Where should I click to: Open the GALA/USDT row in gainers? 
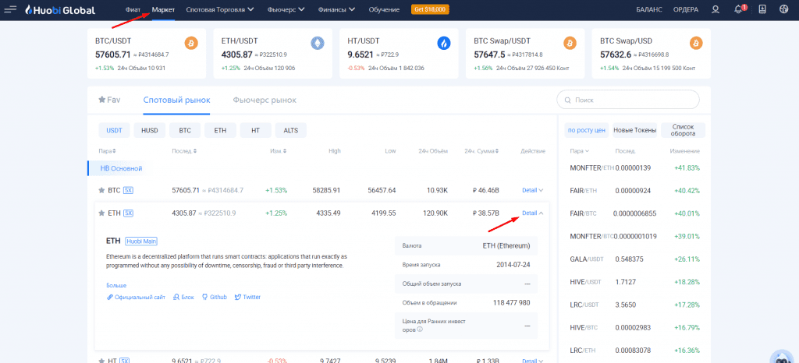[635, 259]
